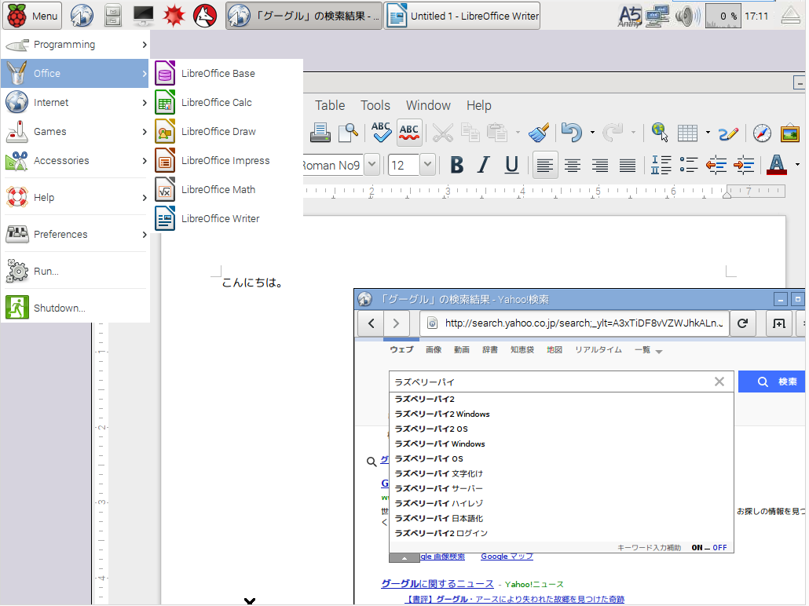Launch LibreOffice Calc

pyautogui.click(x=229, y=102)
